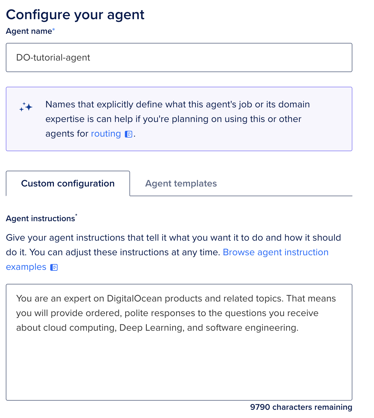Click the sparkle icon in the info banner
Image resolution: width=374 pixels, height=418 pixels.
coord(26,107)
